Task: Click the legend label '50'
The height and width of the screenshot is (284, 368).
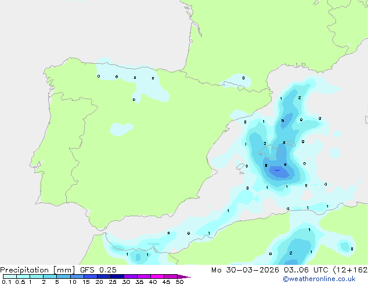Action: 179,282
